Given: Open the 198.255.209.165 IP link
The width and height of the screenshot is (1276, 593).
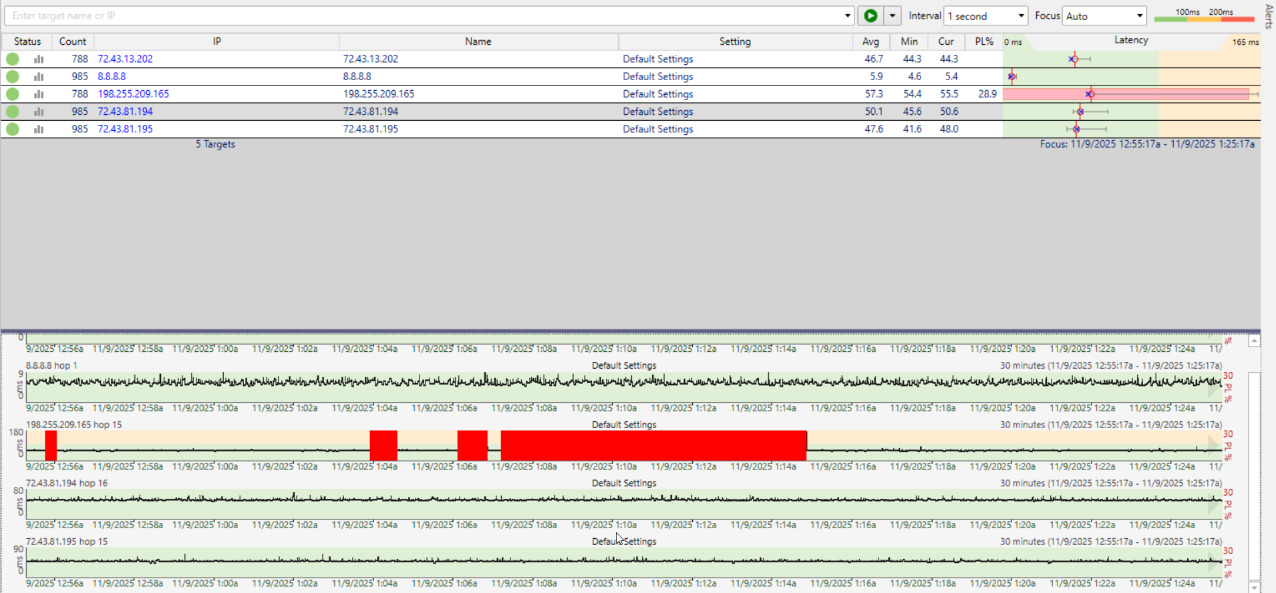Looking at the screenshot, I should click(x=133, y=94).
